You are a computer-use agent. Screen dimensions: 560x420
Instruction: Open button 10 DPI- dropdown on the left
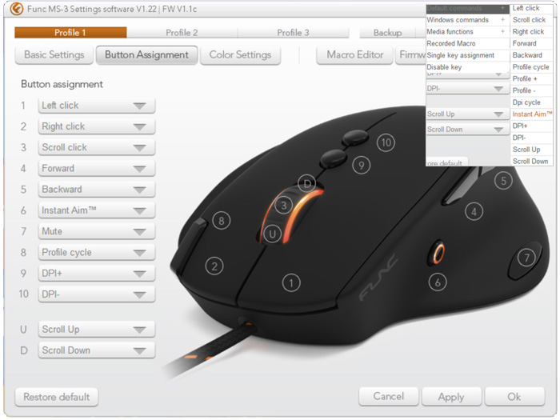[x=97, y=294]
